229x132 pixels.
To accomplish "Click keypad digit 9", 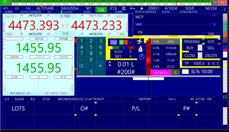I will tap(100, 53).
